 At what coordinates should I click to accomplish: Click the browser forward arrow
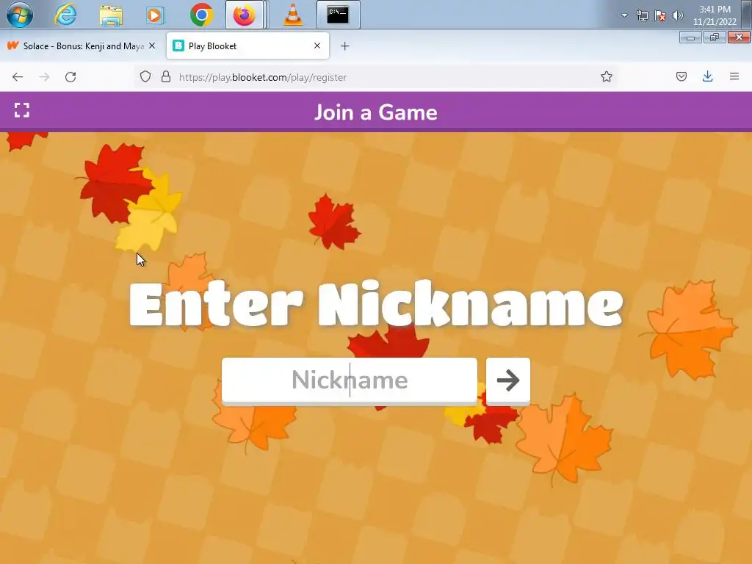[44, 76]
